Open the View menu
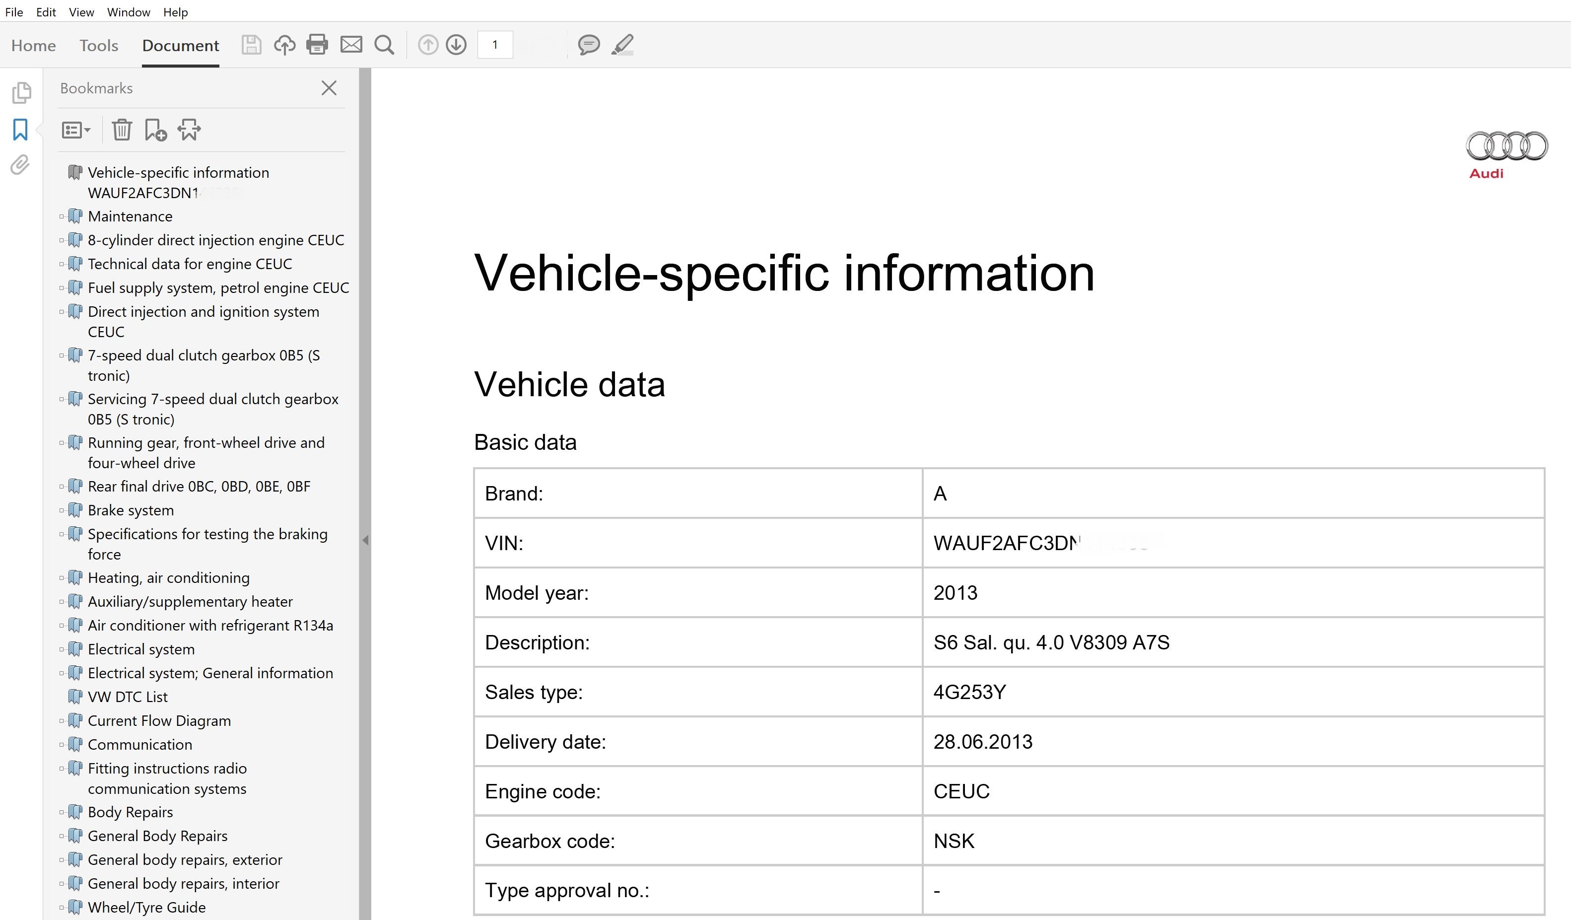 click(81, 12)
